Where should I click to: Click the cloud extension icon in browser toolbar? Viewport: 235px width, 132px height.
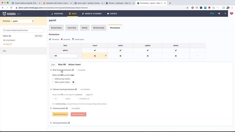click(214, 8)
